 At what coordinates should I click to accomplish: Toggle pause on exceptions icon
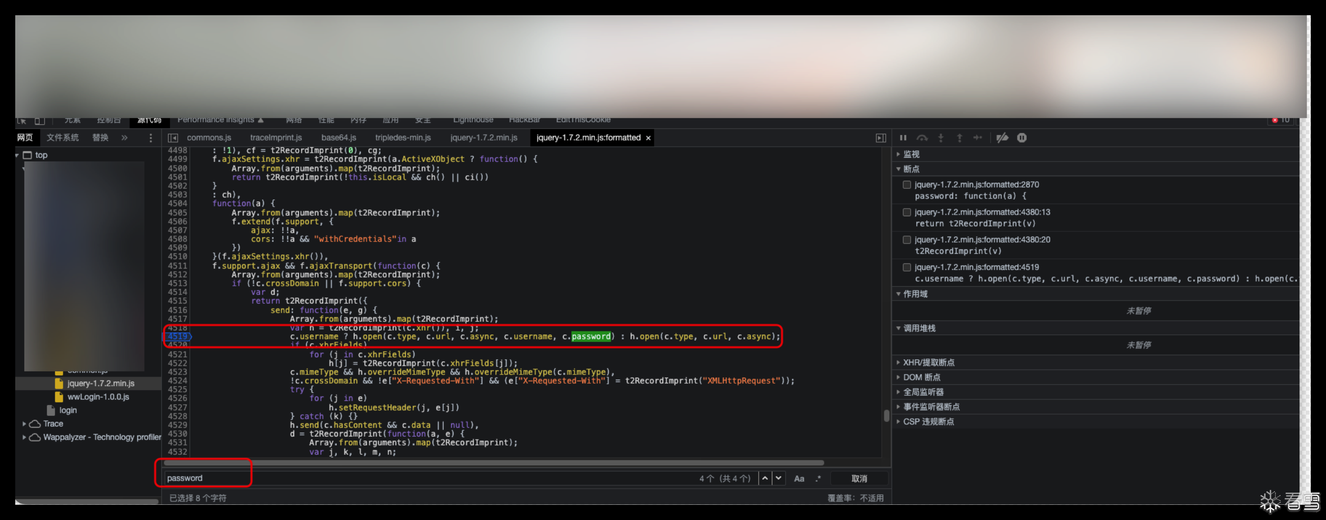click(x=1022, y=138)
